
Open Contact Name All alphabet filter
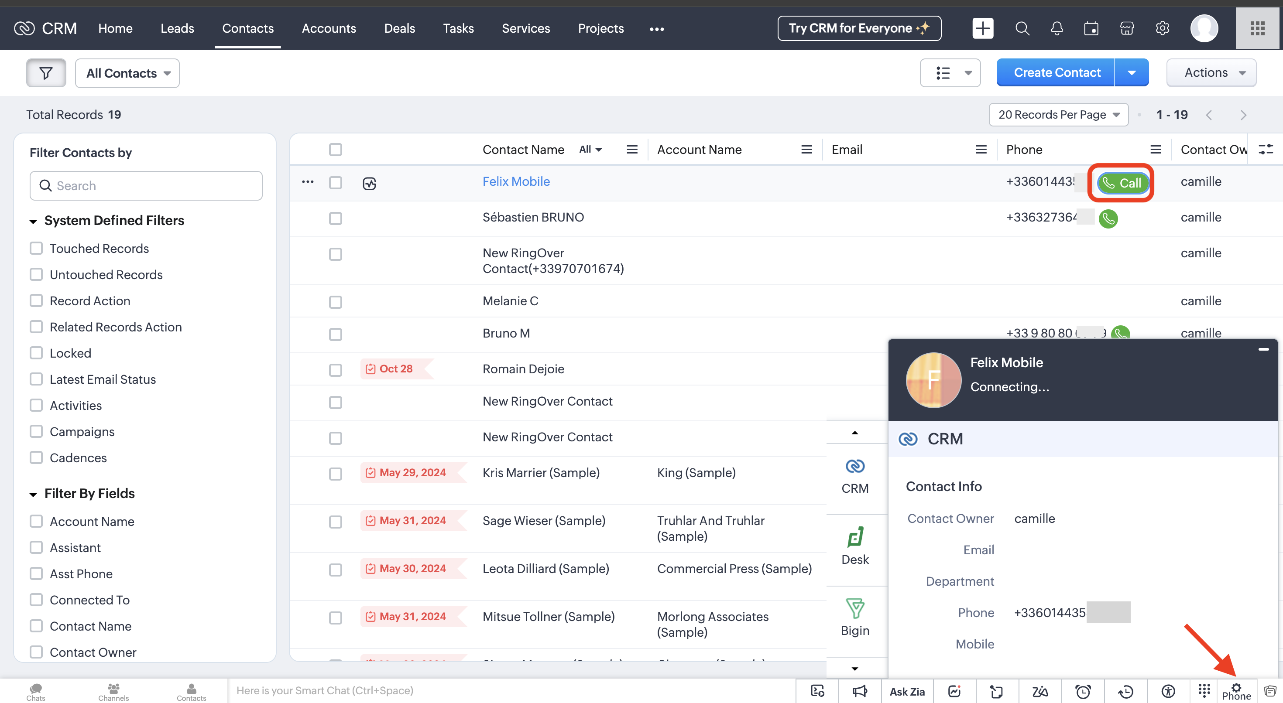[590, 149]
